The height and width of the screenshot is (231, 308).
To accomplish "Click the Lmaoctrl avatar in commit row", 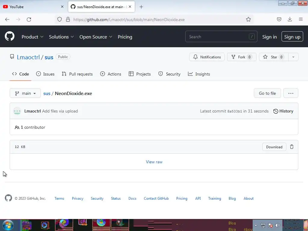I will 17,111.
